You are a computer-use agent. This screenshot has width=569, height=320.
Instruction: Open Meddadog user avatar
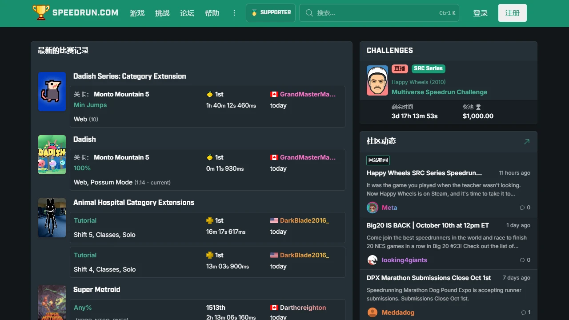(x=373, y=312)
